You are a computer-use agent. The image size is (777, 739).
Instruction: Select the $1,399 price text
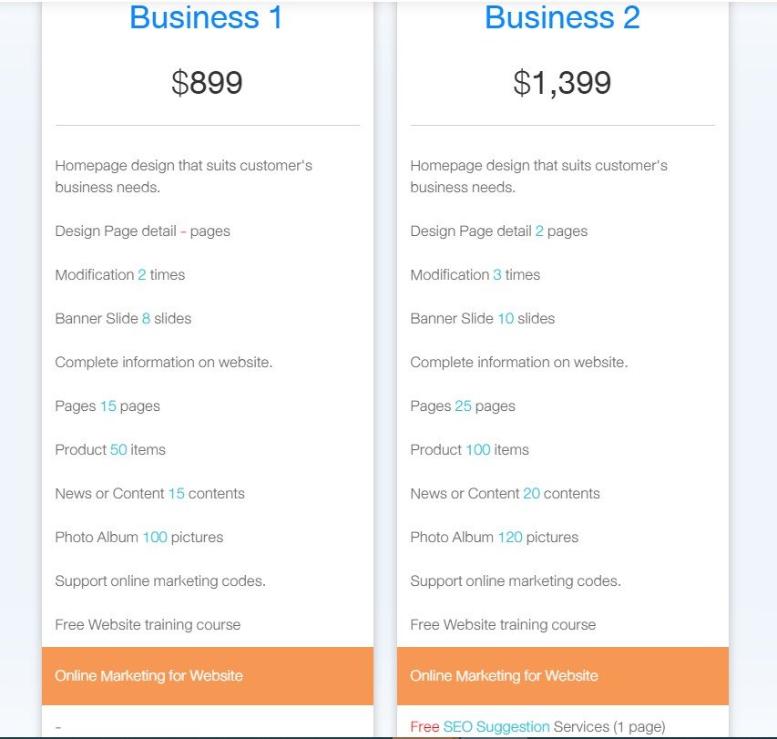[562, 83]
